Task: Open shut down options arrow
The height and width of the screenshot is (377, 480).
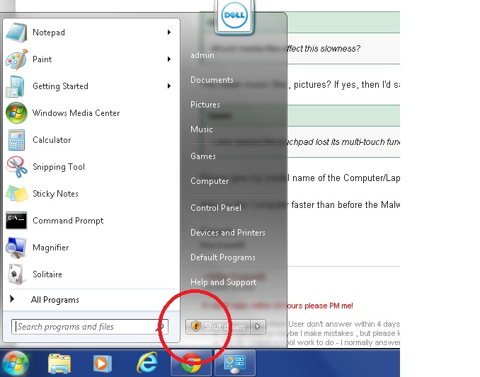Action: click(258, 327)
